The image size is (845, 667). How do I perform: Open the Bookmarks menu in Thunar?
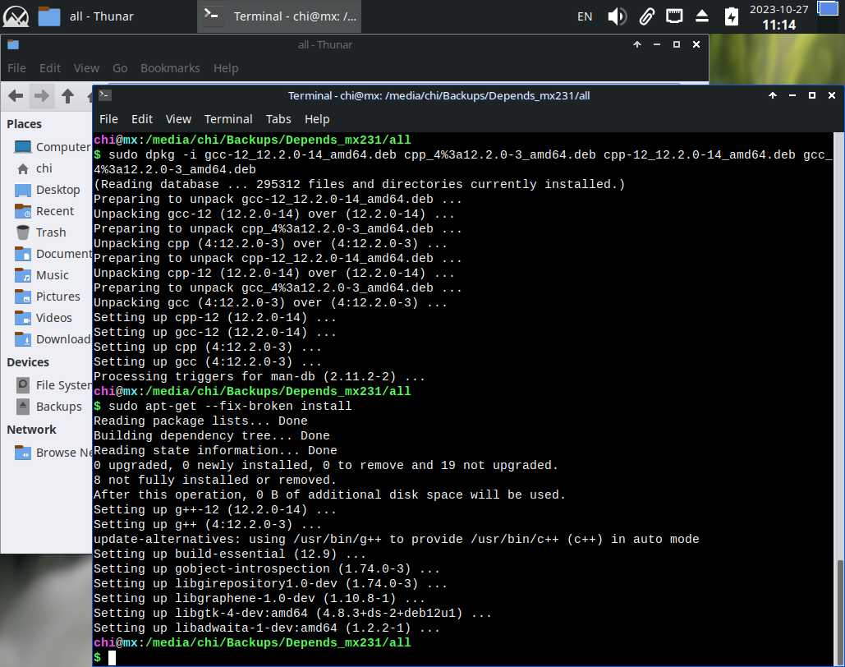[x=170, y=68]
